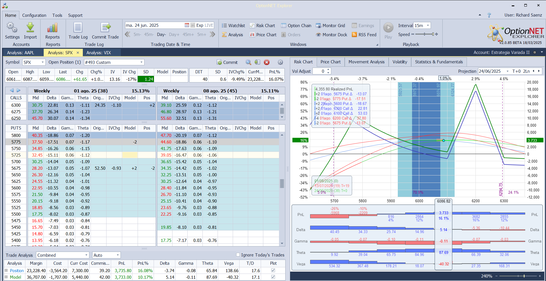Increase the Vol Adjust value with the up arrow
This screenshot has height=281, width=546.
point(328,70)
